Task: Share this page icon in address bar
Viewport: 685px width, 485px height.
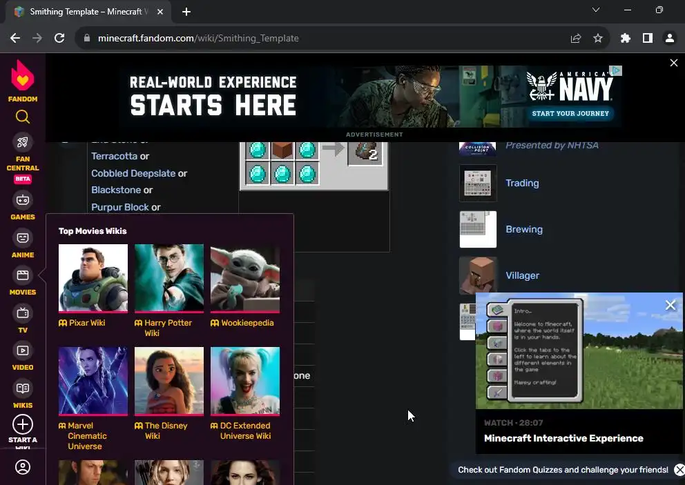Action: [x=576, y=39]
